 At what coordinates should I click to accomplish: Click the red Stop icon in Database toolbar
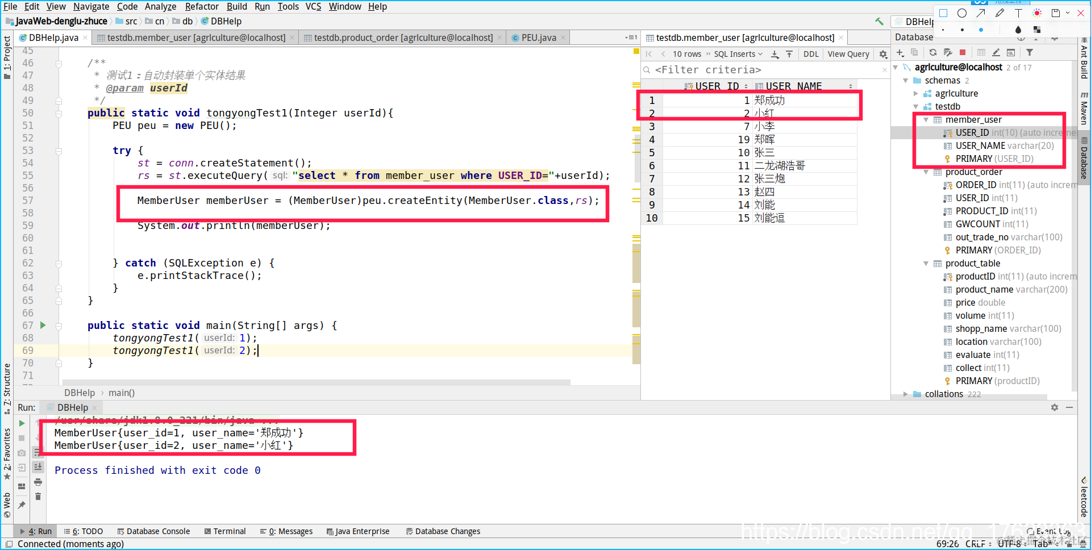click(963, 53)
